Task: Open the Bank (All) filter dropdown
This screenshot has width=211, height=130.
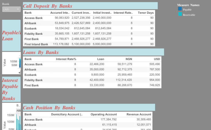Action: (11, 9)
